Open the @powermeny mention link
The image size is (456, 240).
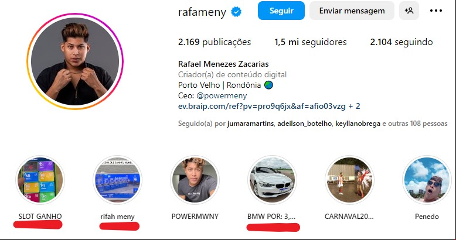pos(222,95)
